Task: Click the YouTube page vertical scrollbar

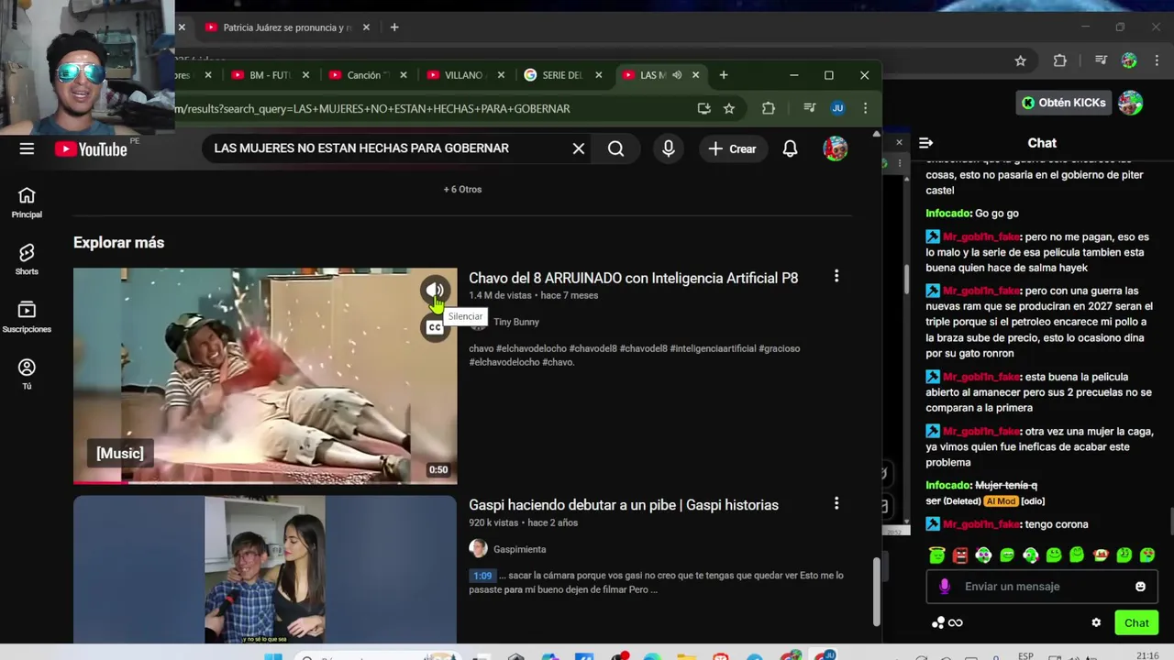Action: coord(876,591)
